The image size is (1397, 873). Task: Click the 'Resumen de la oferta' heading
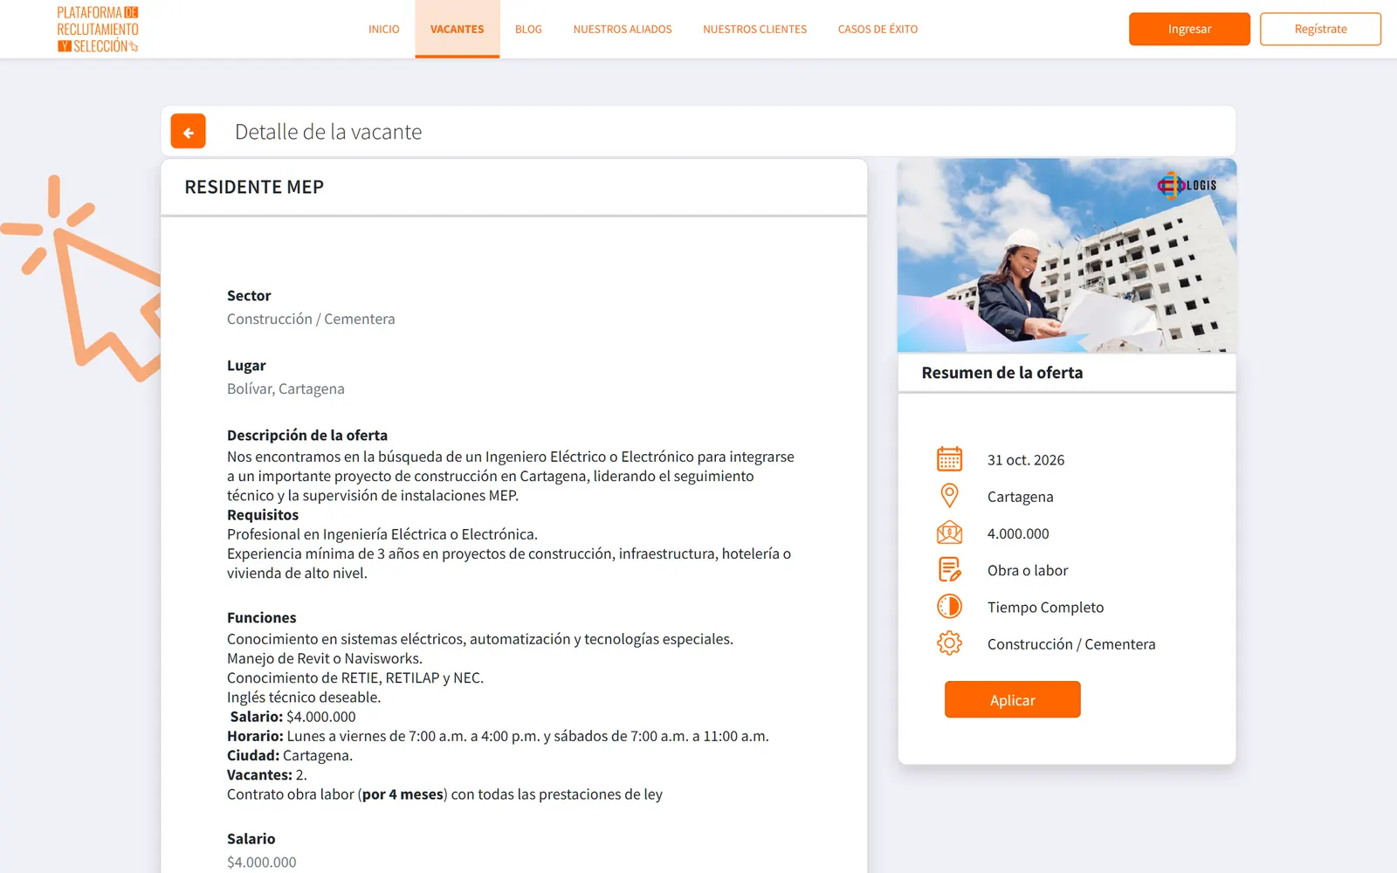tap(1002, 373)
